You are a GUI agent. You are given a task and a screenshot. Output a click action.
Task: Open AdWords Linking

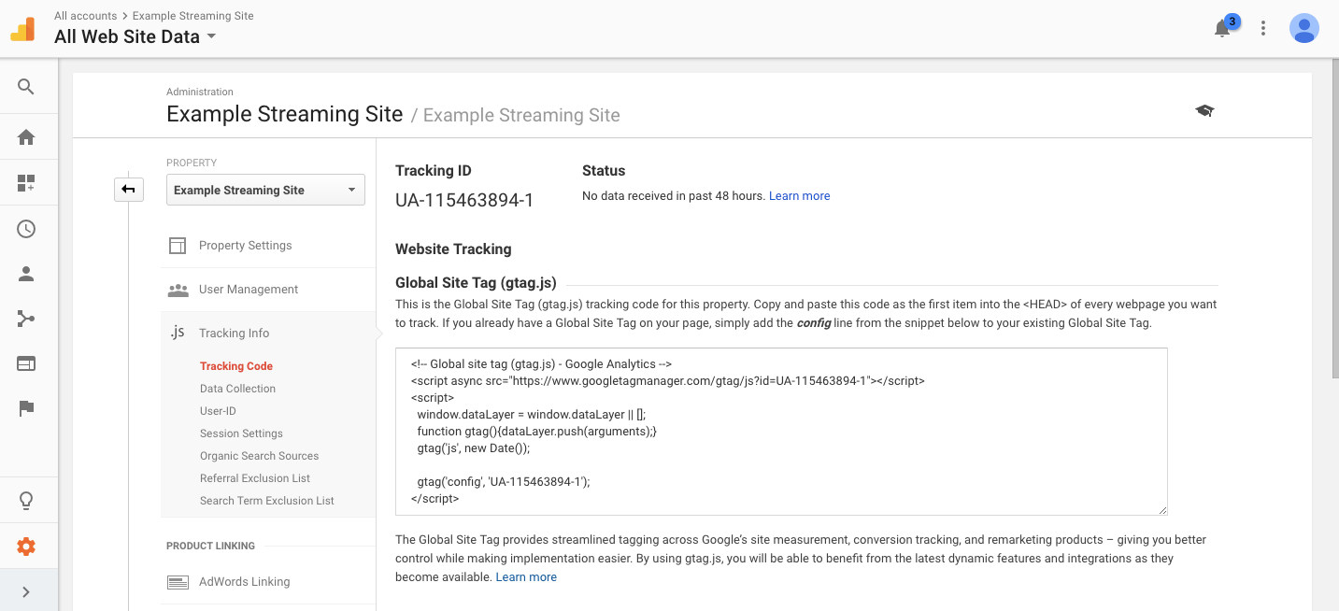[244, 582]
